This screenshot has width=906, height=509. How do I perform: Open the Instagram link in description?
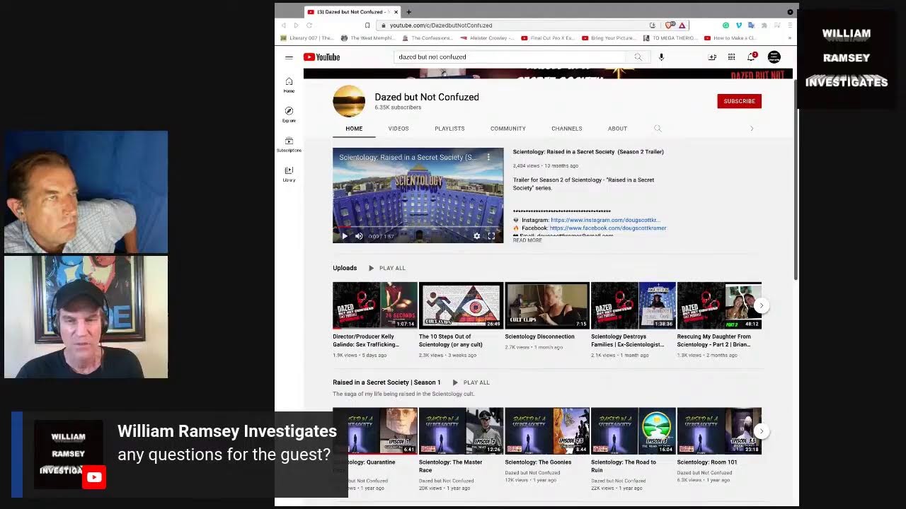click(x=605, y=220)
